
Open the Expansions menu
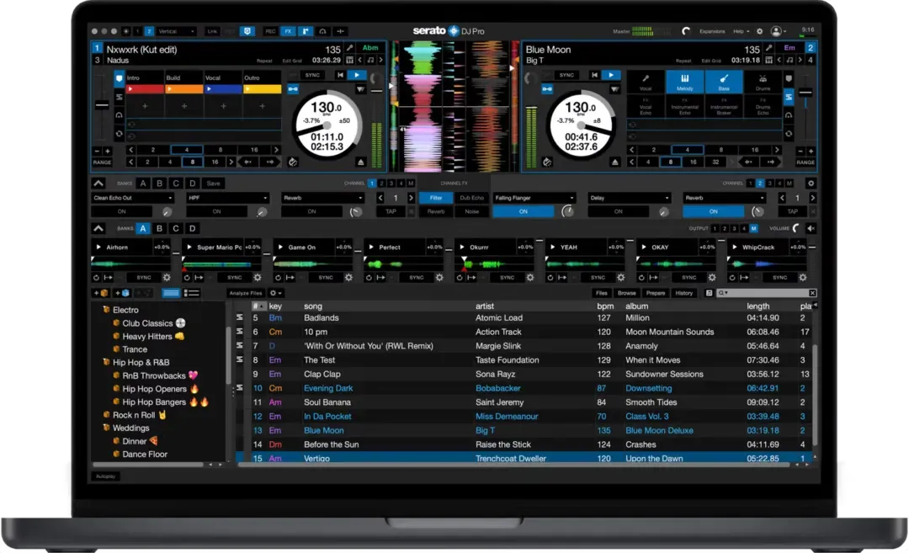click(714, 31)
